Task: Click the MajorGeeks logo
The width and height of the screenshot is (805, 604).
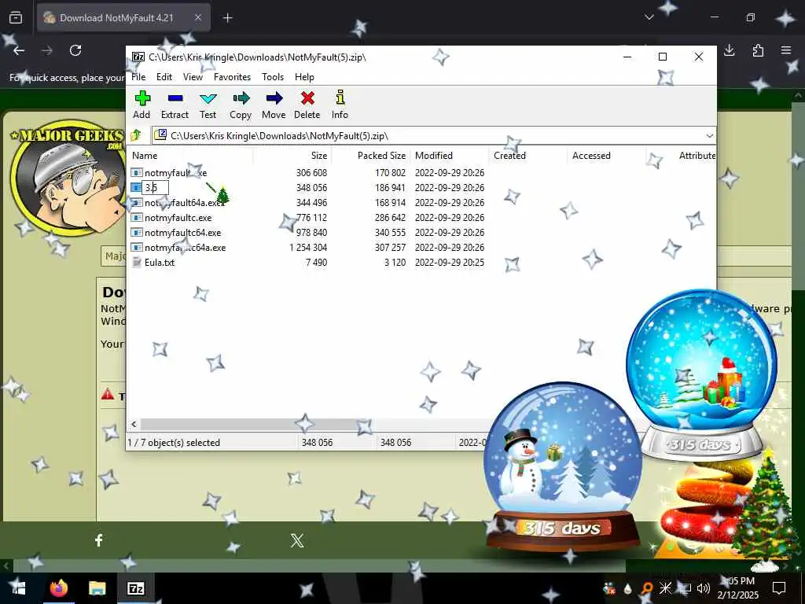Action: tap(68, 177)
